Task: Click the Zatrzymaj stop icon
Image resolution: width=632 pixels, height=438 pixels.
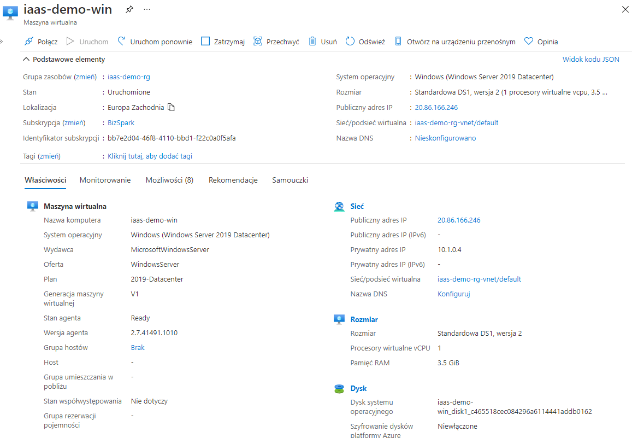Action: [205, 41]
